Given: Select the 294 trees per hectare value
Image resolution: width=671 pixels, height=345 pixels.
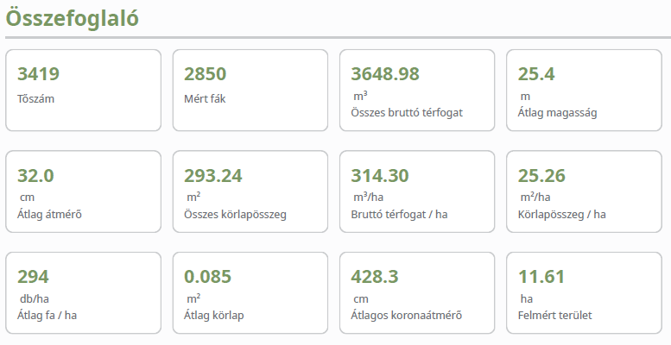Looking at the screenshot, I should pos(33,277).
